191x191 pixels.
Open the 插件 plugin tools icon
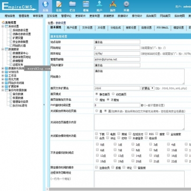pyautogui.click(x=113, y=4)
